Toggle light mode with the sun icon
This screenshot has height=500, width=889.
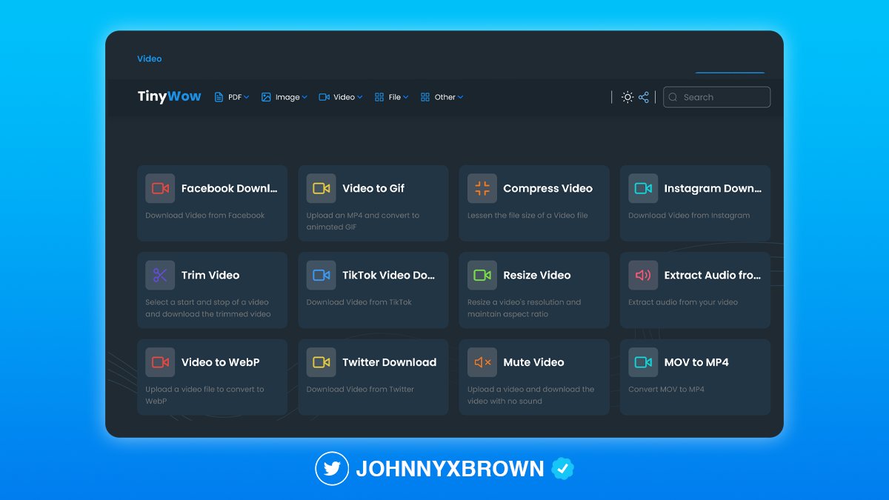point(627,97)
